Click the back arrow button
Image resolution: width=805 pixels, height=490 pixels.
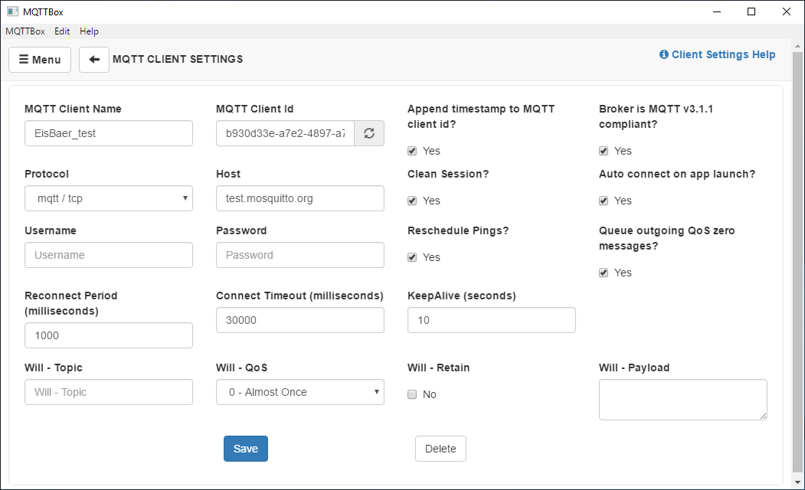(x=94, y=60)
